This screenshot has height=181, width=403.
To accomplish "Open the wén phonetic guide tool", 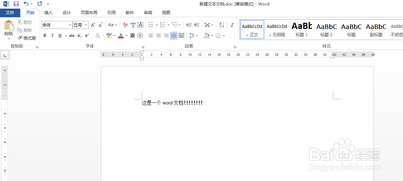I will tap(133, 25).
